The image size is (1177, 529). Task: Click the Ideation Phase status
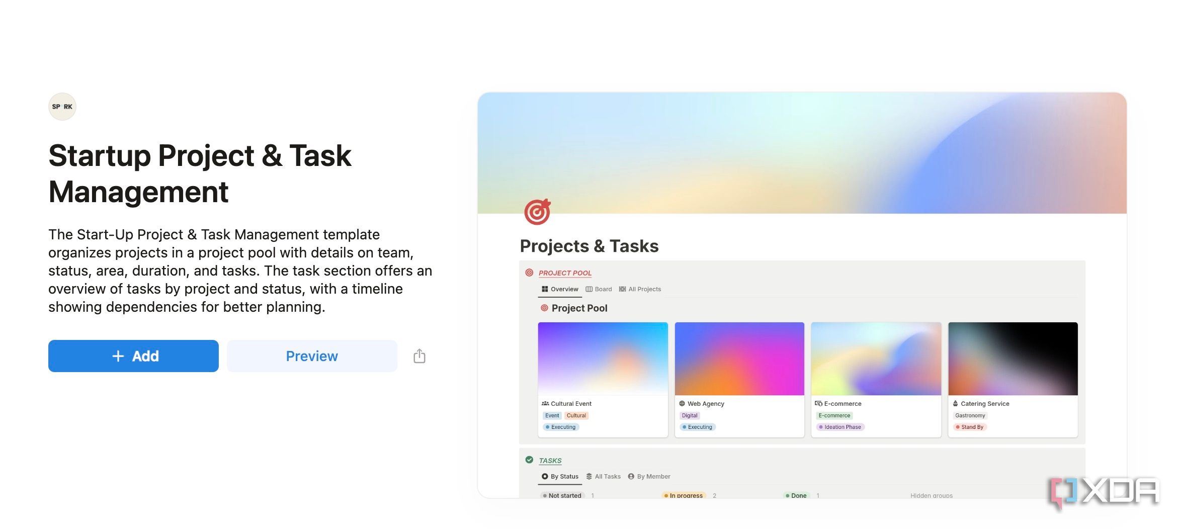click(840, 427)
